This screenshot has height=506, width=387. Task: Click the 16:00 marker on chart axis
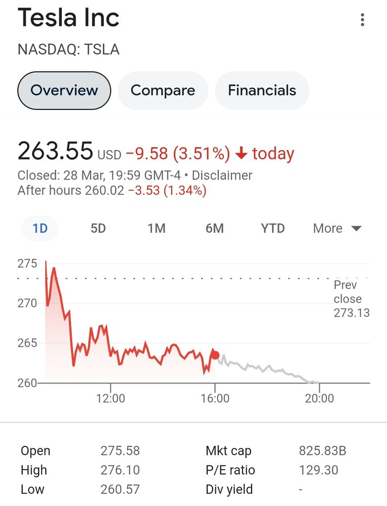point(215,398)
